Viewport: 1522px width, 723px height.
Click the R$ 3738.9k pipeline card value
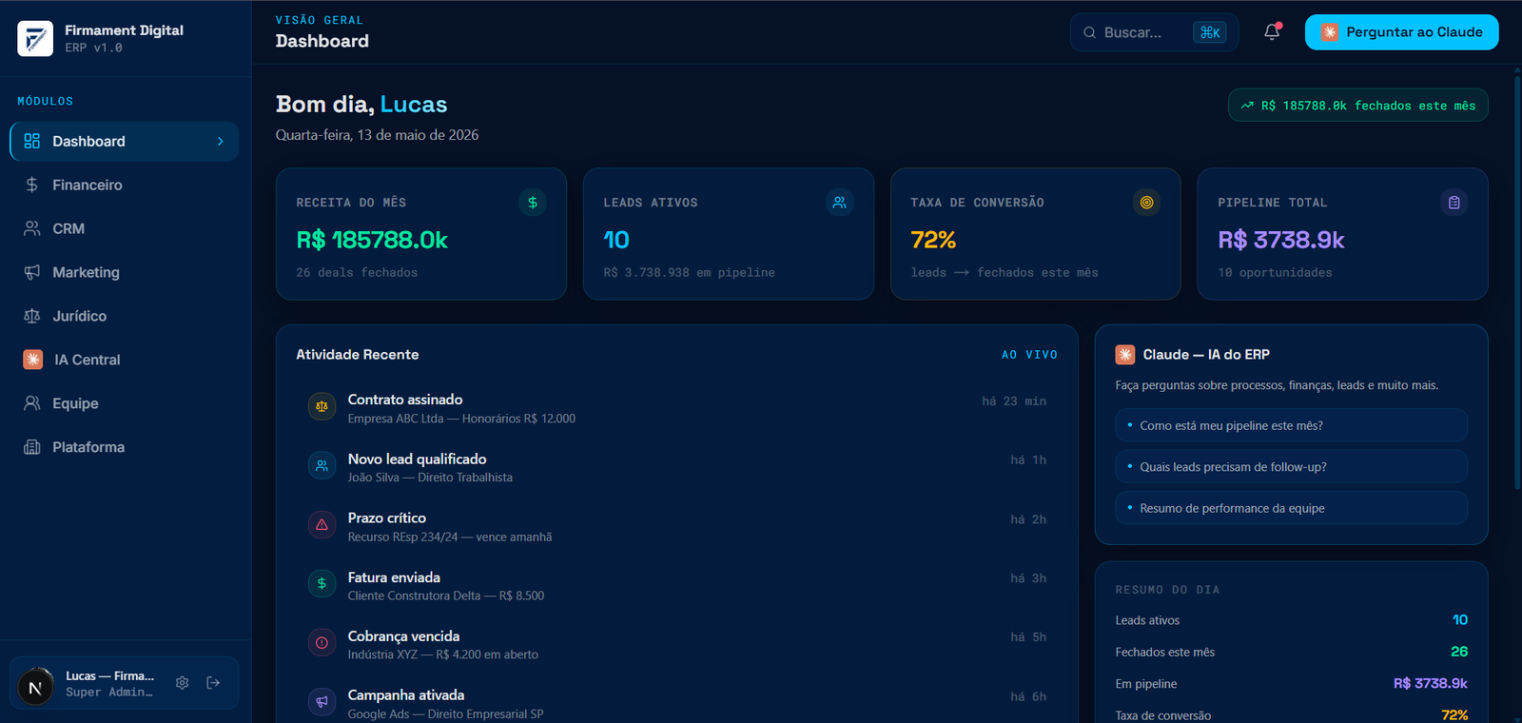pyautogui.click(x=1281, y=240)
